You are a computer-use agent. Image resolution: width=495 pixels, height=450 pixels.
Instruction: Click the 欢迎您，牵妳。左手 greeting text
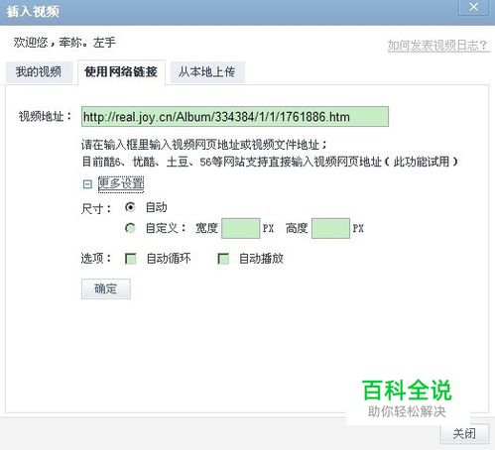tap(64, 43)
